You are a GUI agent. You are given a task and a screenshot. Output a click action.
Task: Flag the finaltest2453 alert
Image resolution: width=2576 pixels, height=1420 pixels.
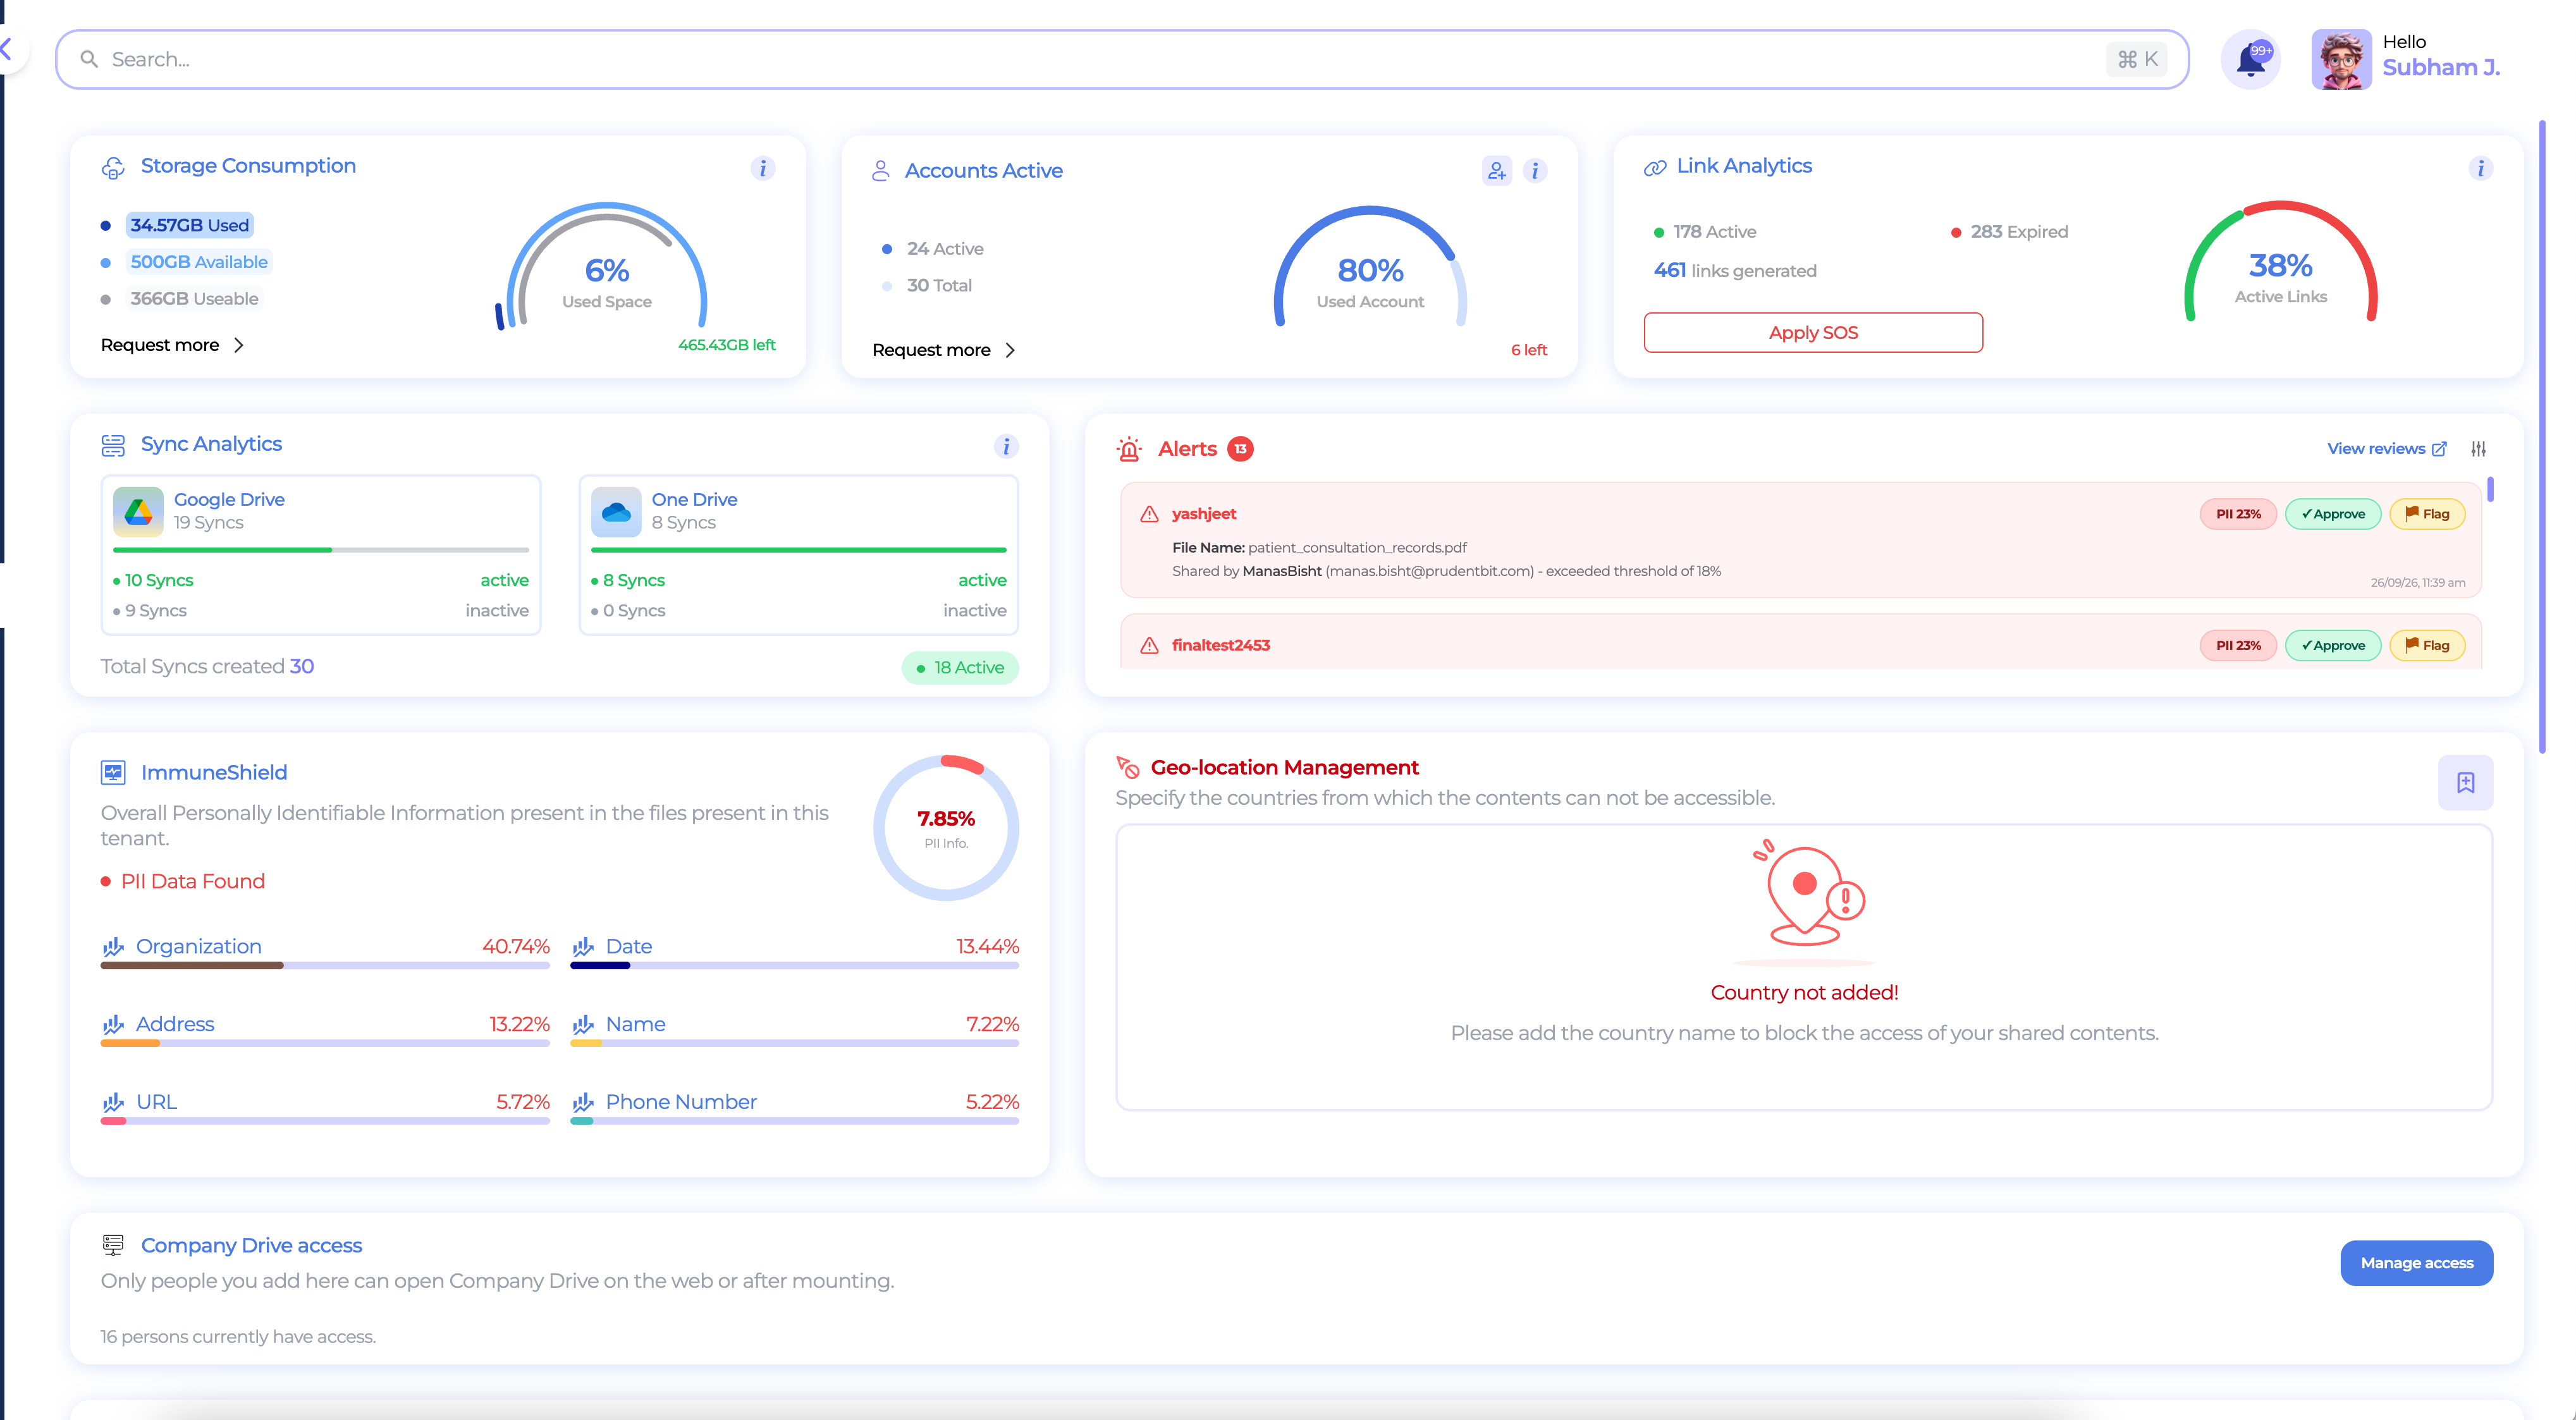[2427, 646]
